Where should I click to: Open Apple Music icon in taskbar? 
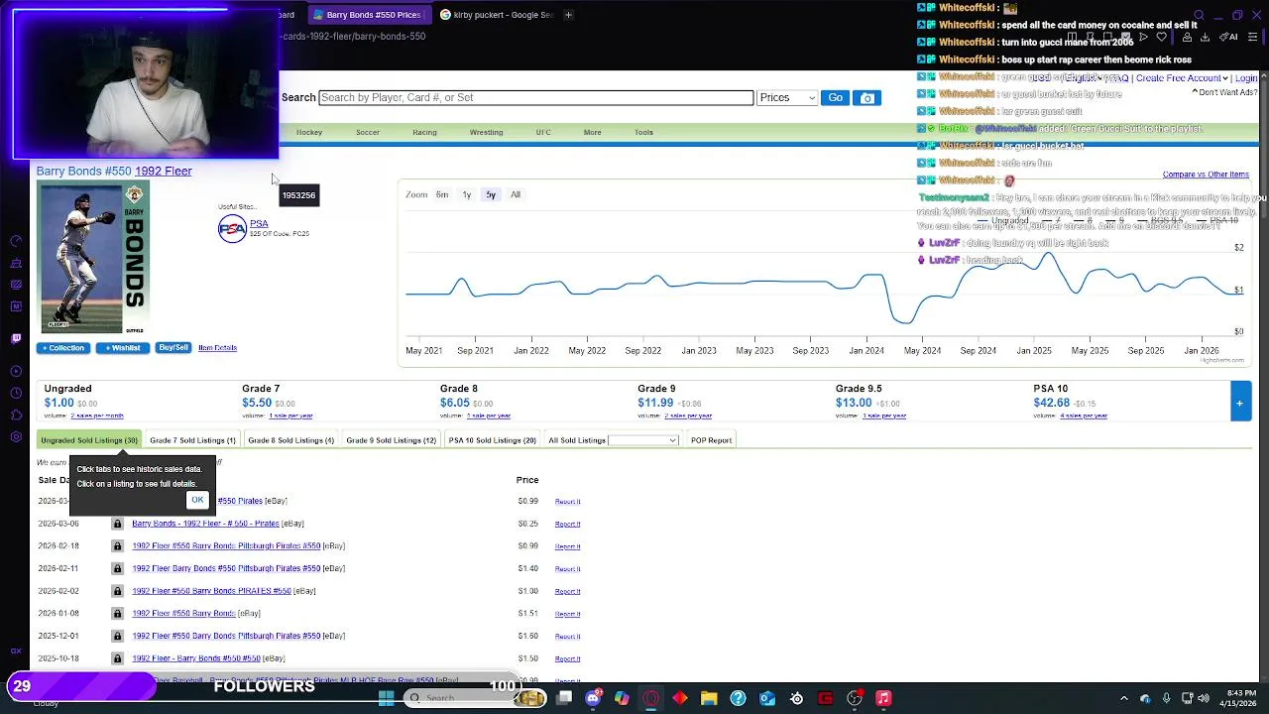click(883, 698)
